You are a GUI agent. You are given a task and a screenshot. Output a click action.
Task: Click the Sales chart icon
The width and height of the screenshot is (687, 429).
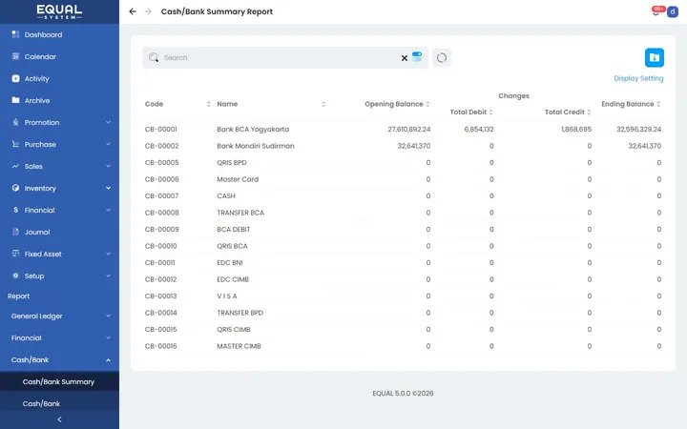coord(16,166)
